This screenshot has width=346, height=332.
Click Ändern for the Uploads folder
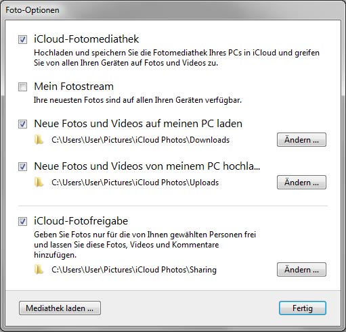point(301,182)
